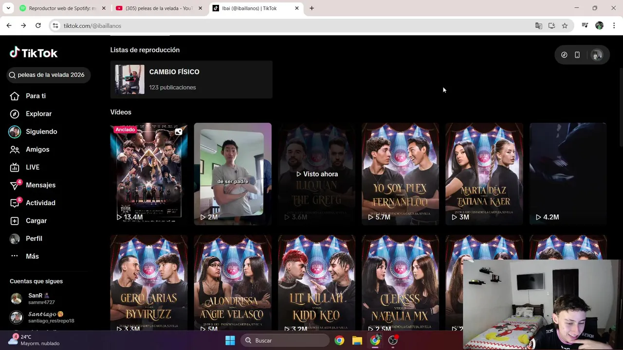Open Mensajes inbox
623x350 pixels.
point(33,185)
